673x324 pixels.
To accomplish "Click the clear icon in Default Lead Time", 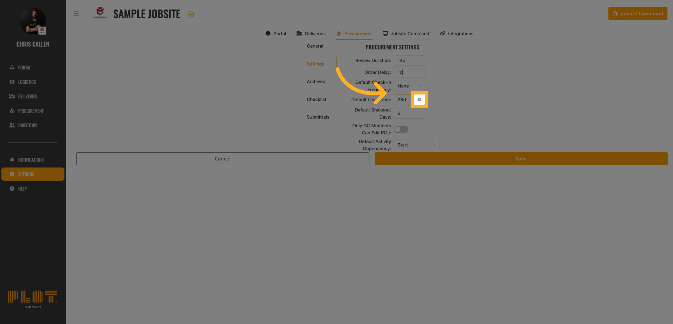I will click(x=419, y=100).
